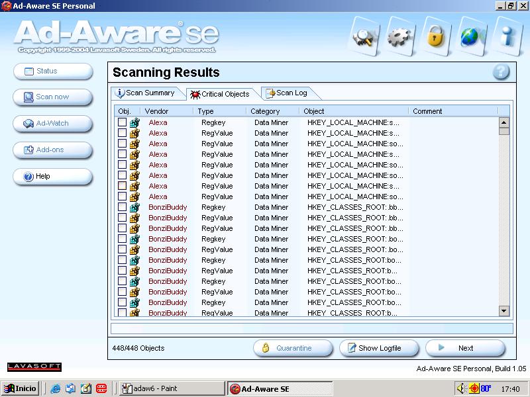Viewport: 530px width, 397px height.
Task: Open quarantine list via padlock header icon
Action: point(436,37)
